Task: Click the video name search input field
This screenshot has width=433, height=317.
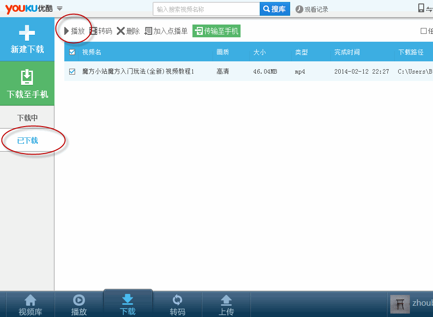Action: tap(206, 9)
